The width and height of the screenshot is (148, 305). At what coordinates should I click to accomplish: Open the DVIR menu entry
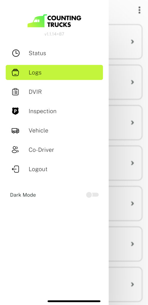(54, 92)
